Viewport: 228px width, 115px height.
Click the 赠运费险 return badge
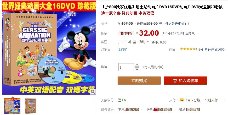tap(193, 109)
